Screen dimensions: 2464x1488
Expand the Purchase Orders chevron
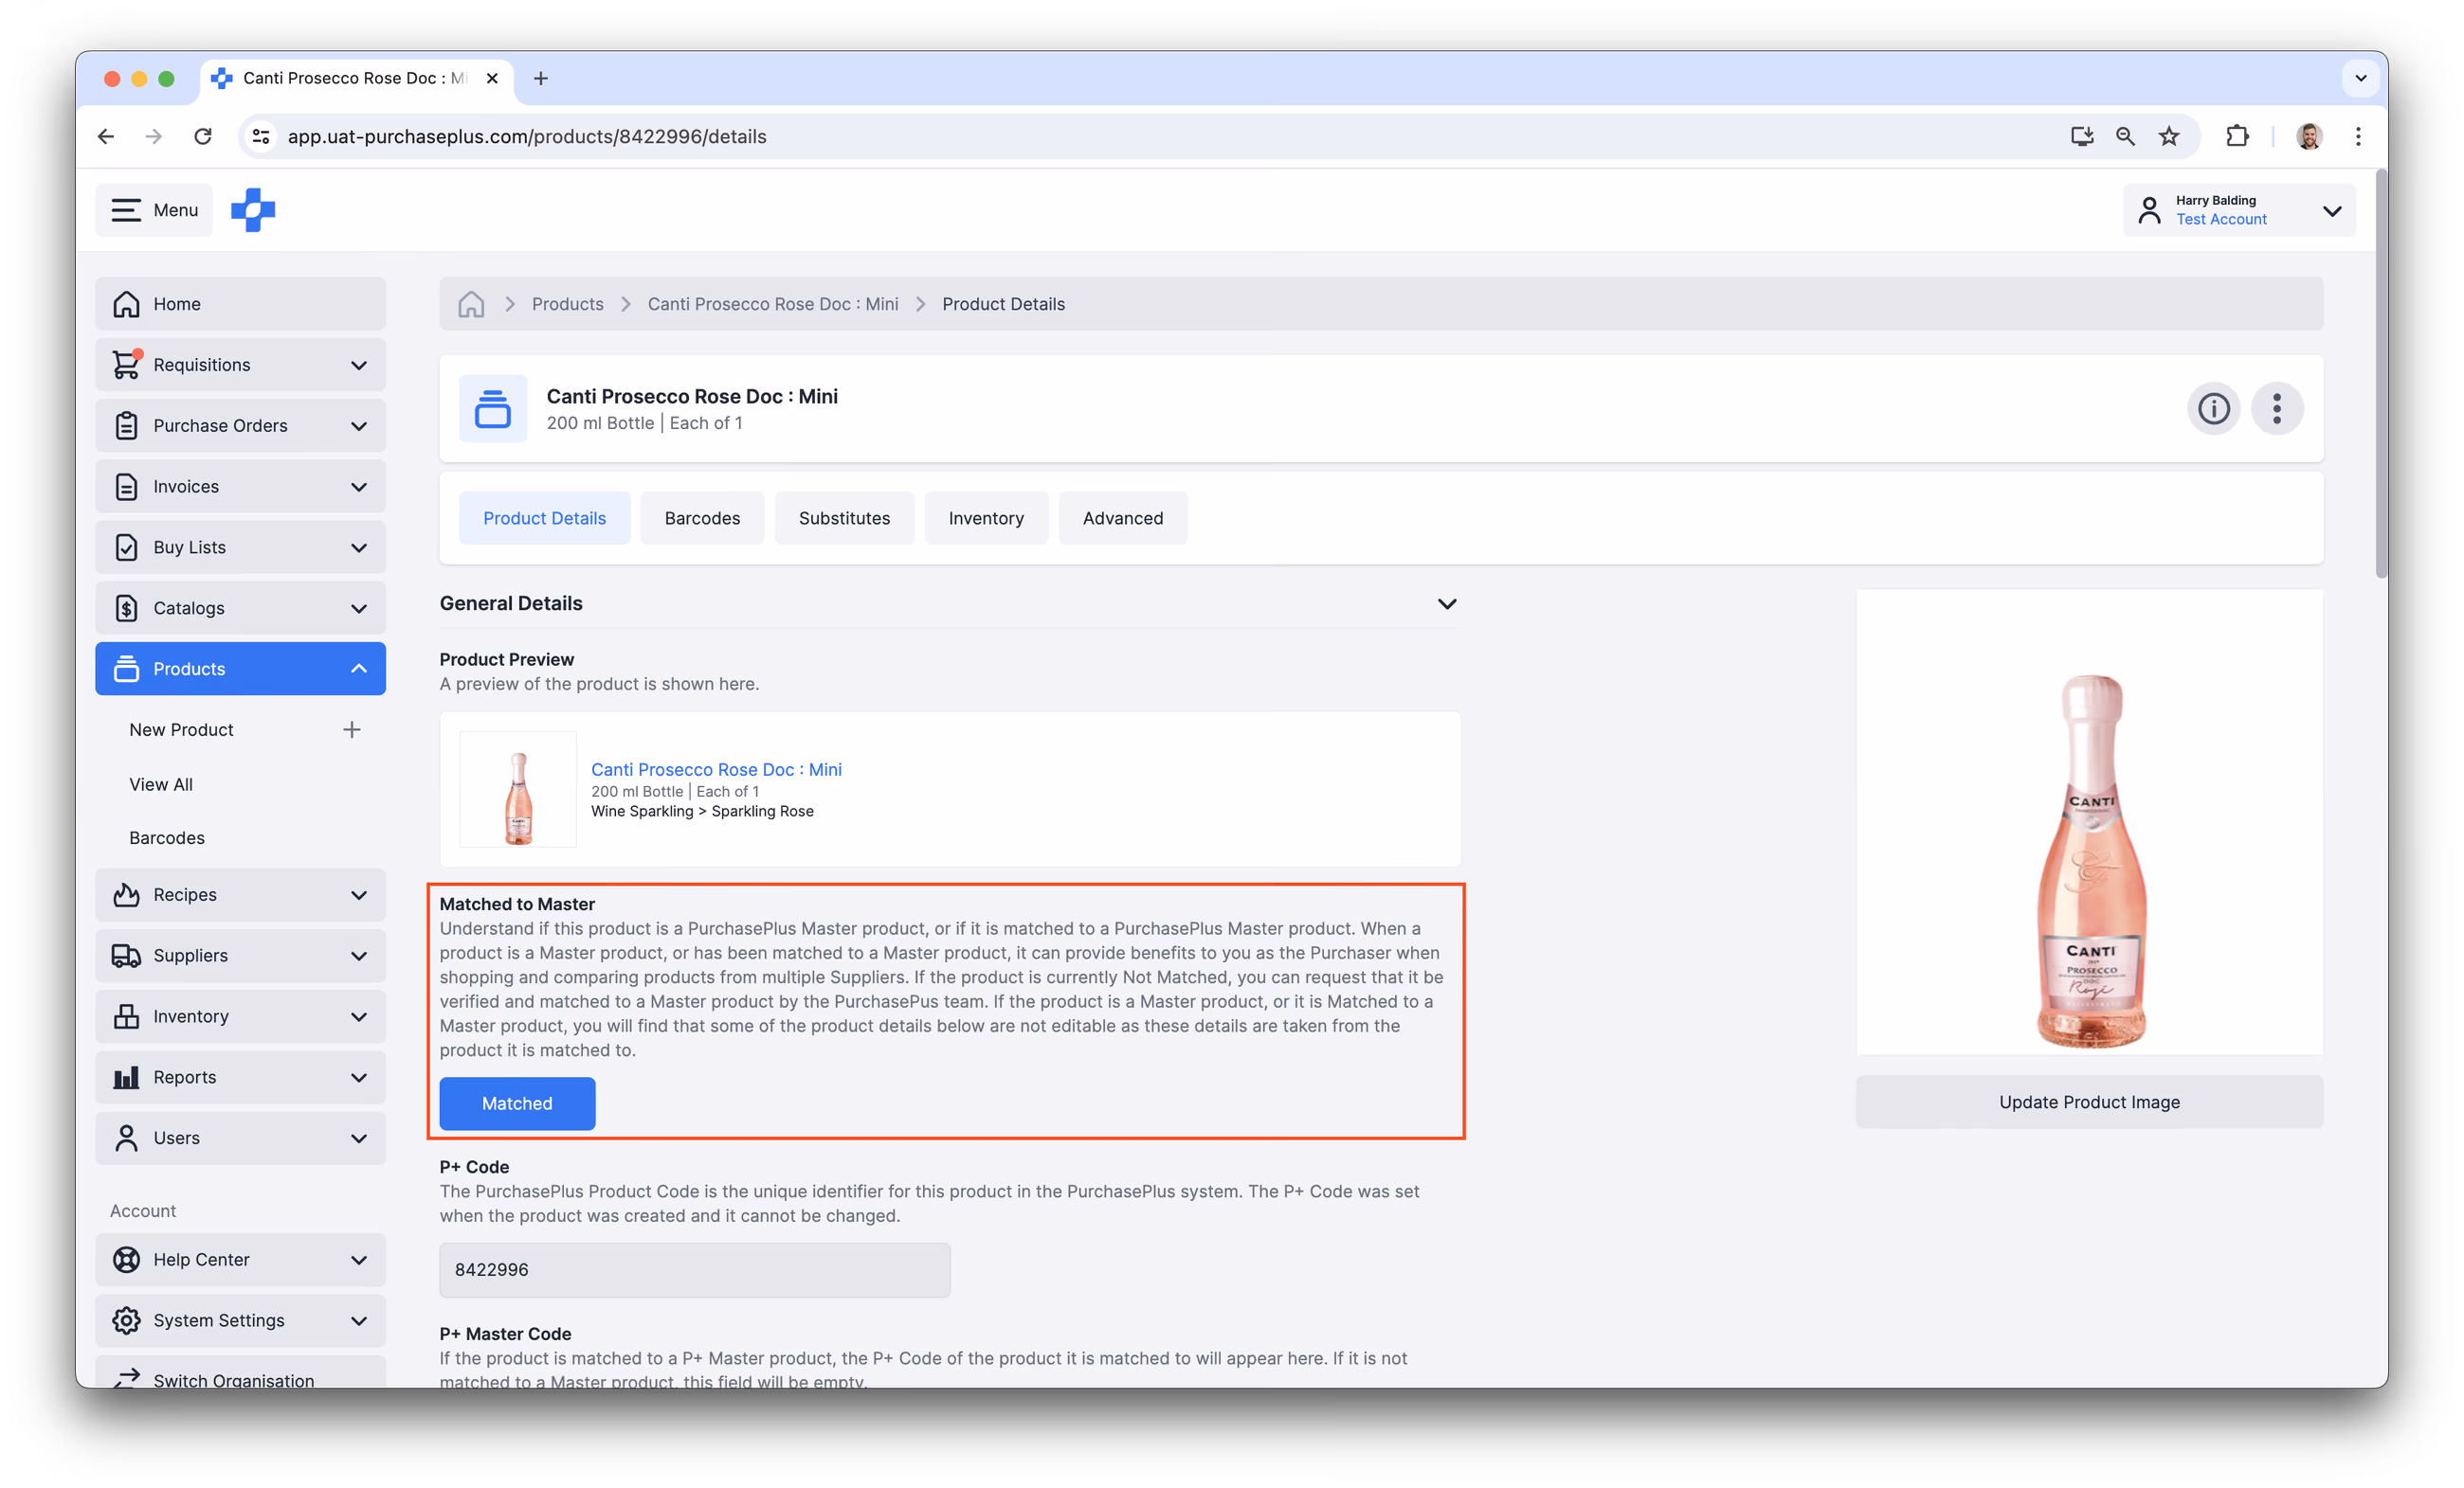pos(359,425)
